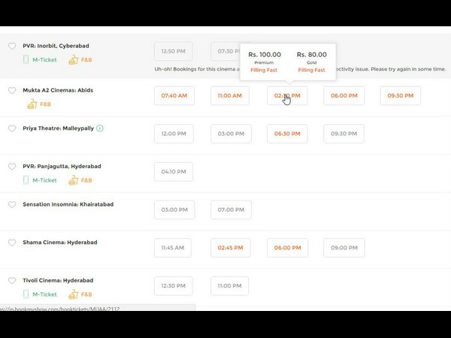451x338 pixels.
Task: Book 07:40 AM show at Mukta A2
Action: coord(174,95)
